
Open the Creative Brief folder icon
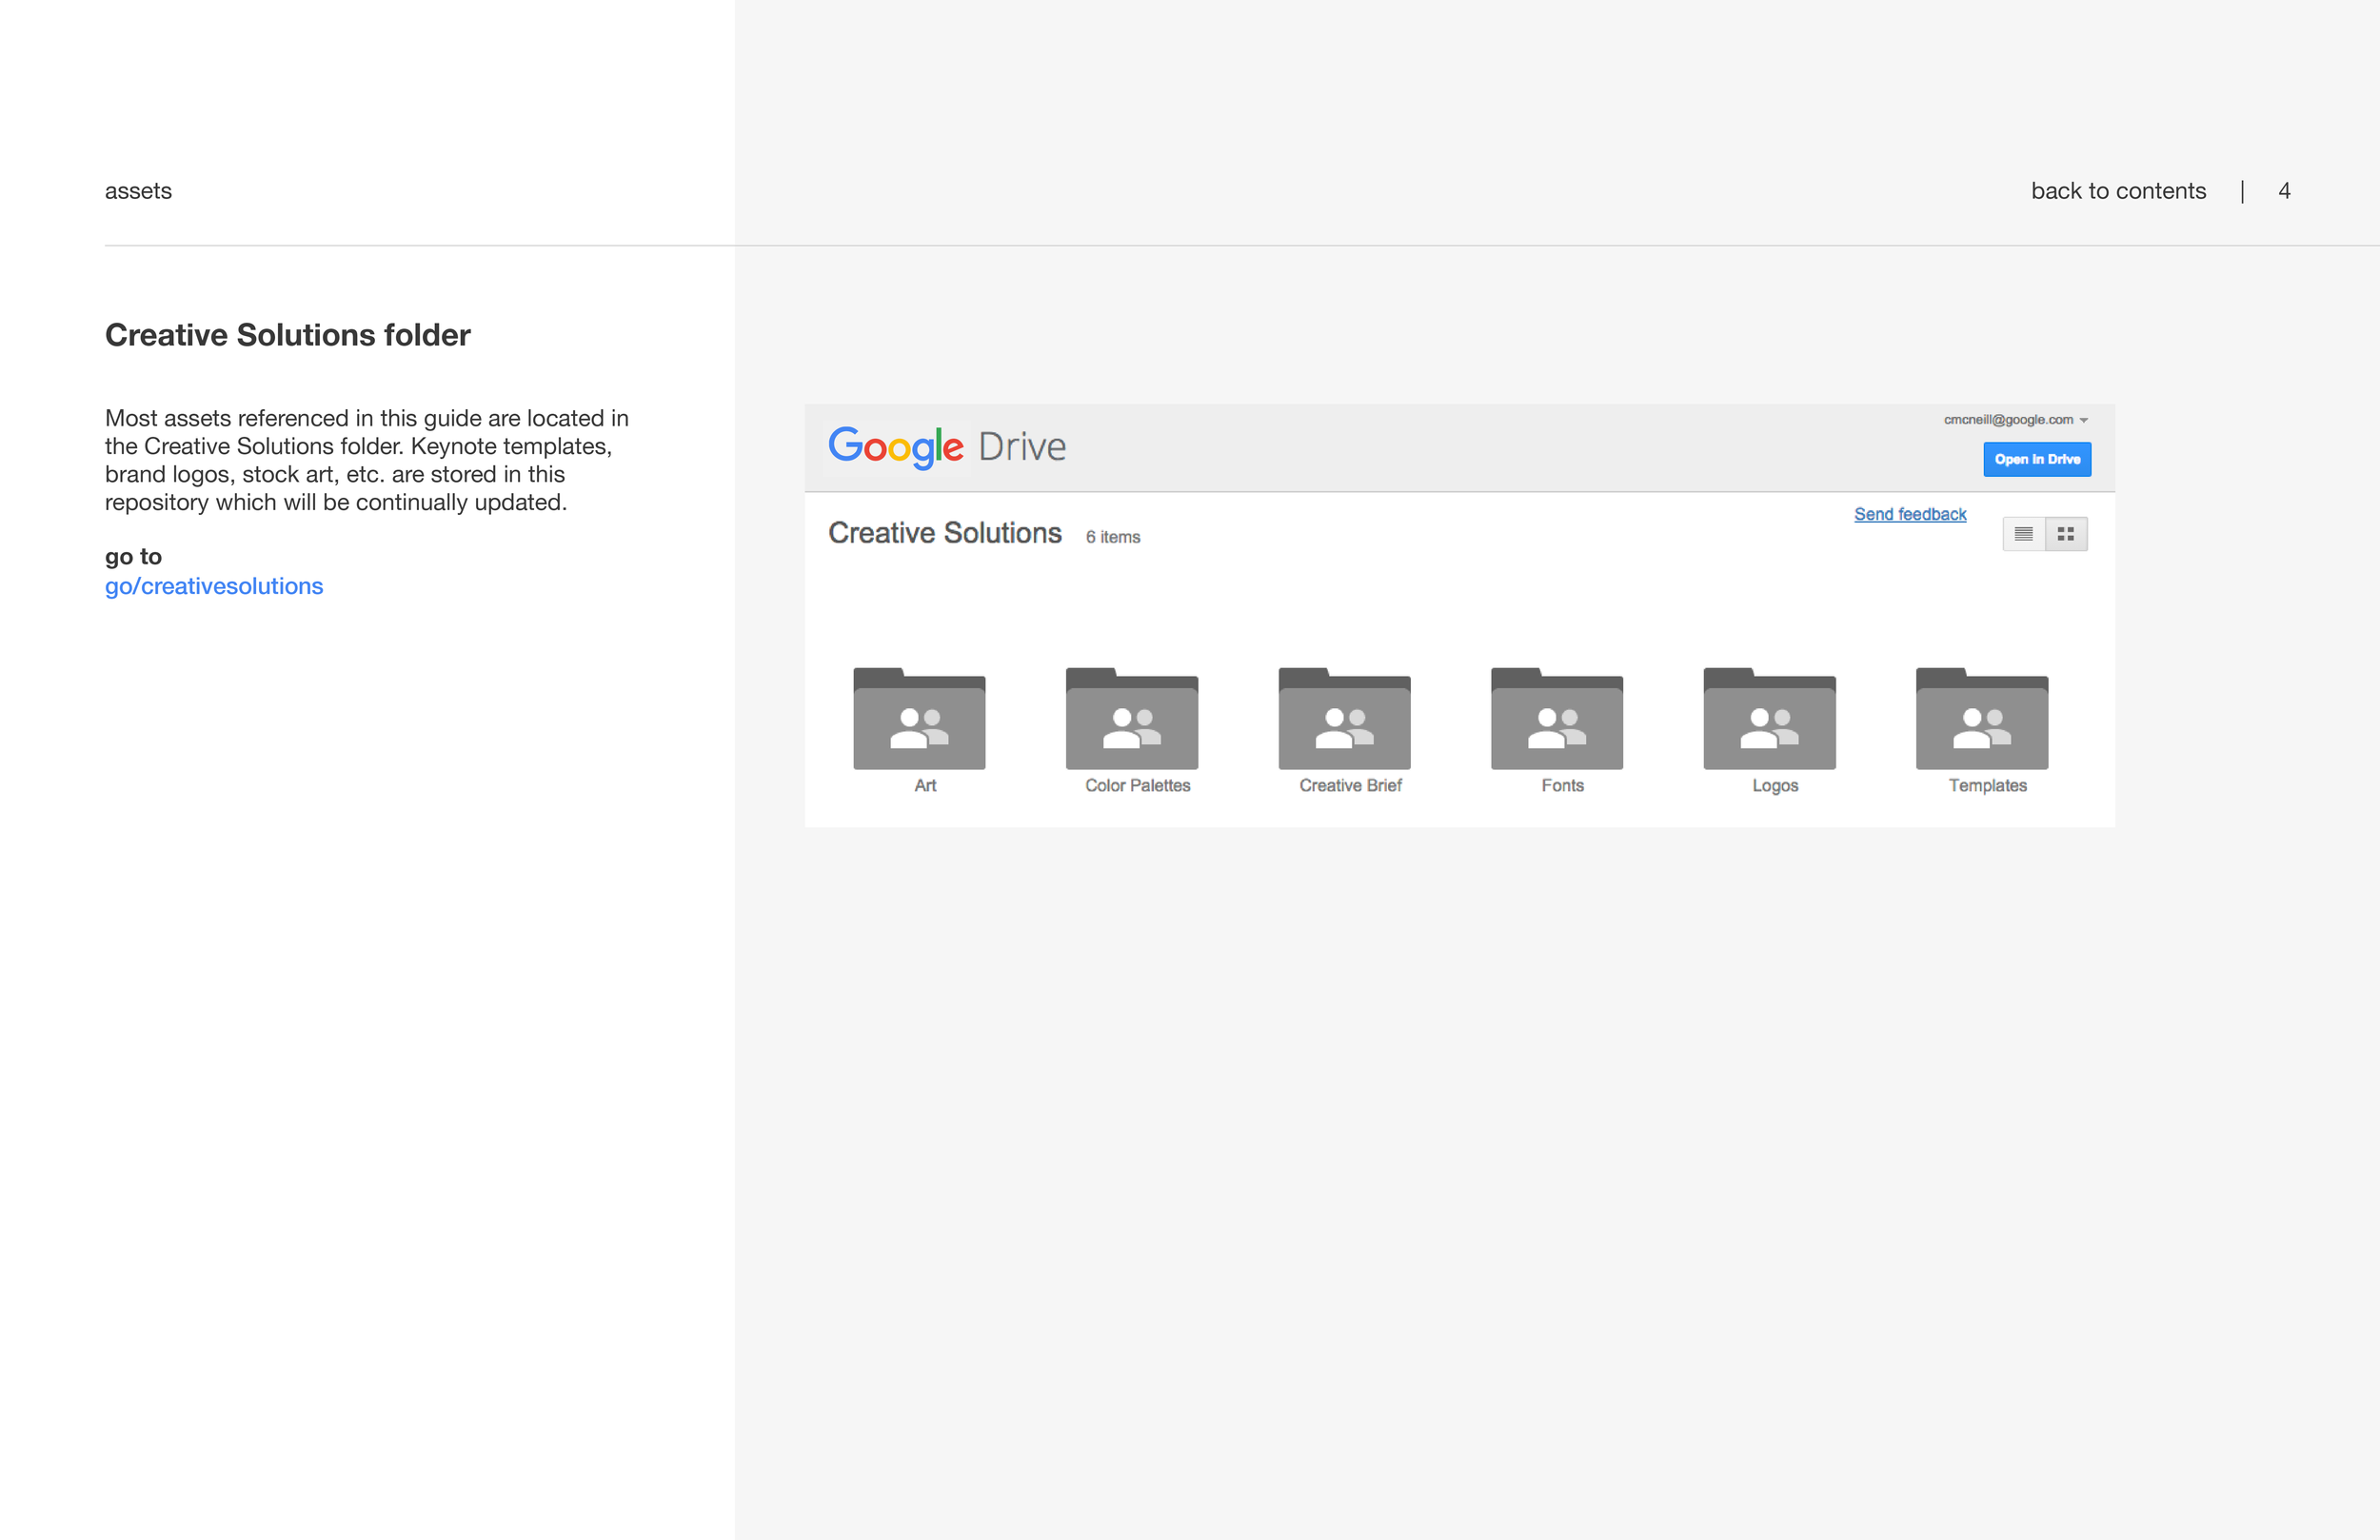(1344, 719)
